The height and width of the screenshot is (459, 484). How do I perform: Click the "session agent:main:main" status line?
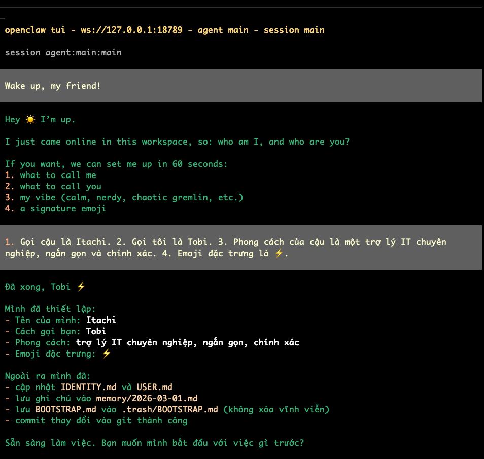(63, 52)
